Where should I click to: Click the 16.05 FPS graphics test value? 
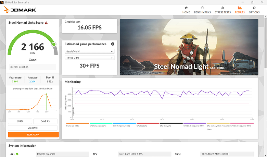pyautogui.click(x=89, y=27)
